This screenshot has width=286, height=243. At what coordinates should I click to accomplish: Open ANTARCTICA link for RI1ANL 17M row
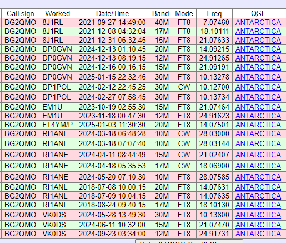pos(258,205)
